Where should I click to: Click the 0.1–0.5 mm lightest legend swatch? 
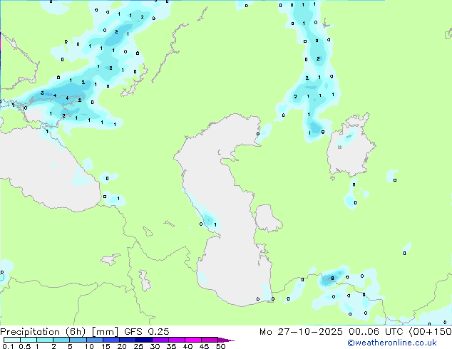click(12, 340)
